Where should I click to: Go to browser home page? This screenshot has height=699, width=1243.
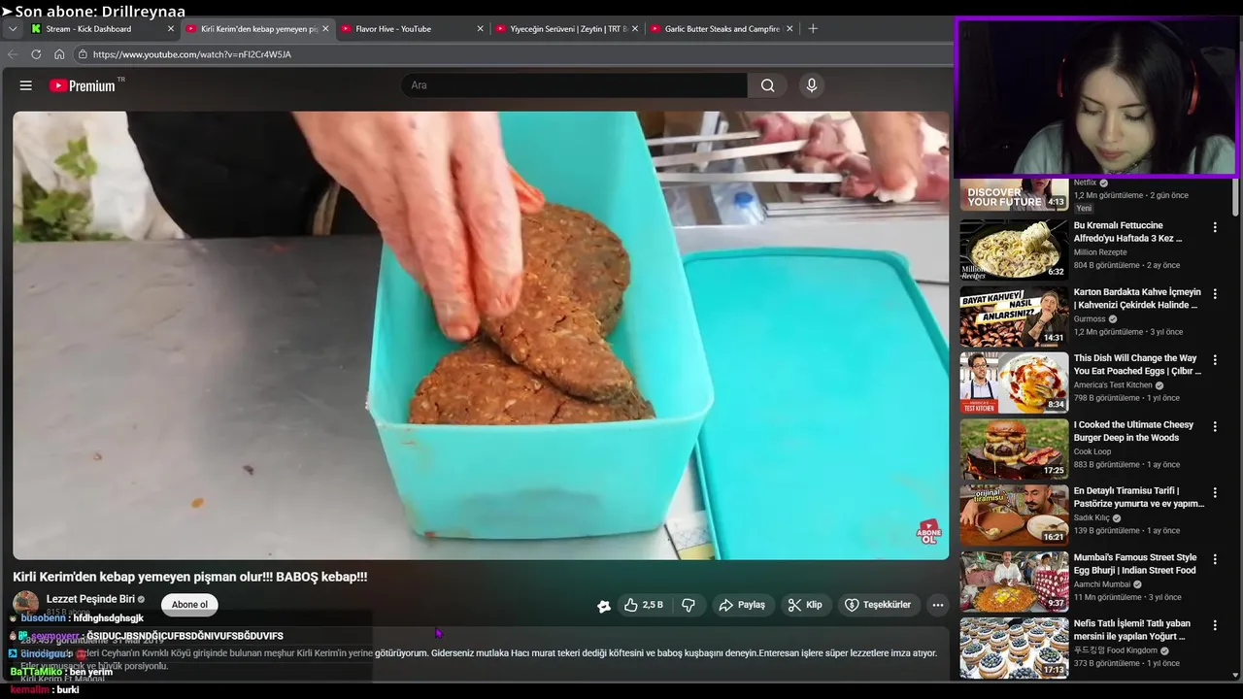[x=59, y=54]
